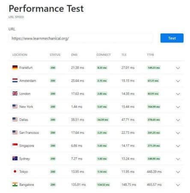The height and width of the screenshot is (193, 190).
Task: Open the Tokyo row dropdown arrow
Action: 178,172
